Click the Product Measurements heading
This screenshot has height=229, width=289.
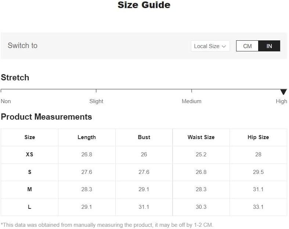pyautogui.click(x=46, y=117)
